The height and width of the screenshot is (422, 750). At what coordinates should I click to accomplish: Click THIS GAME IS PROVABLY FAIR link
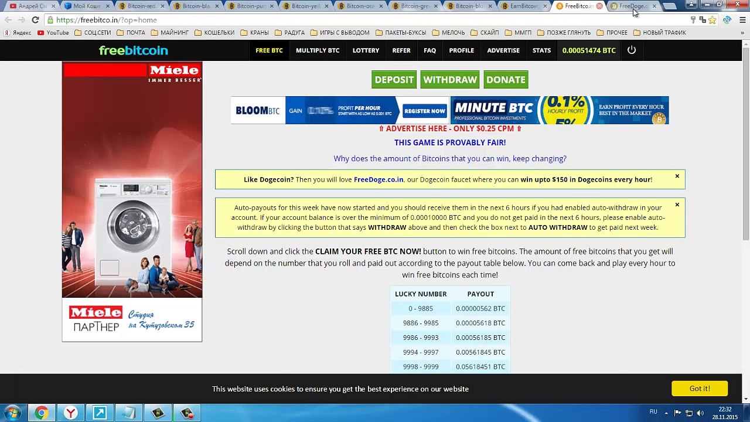click(450, 142)
